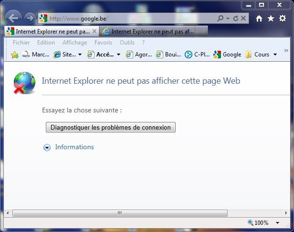The width and height of the screenshot is (294, 232).
Task: Open the Home page icon
Action: coord(259,18)
